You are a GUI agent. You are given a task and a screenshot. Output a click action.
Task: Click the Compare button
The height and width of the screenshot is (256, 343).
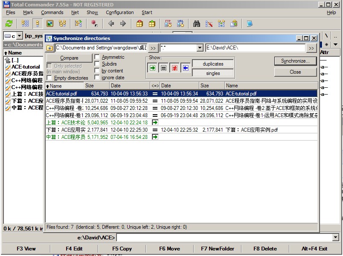point(69,58)
